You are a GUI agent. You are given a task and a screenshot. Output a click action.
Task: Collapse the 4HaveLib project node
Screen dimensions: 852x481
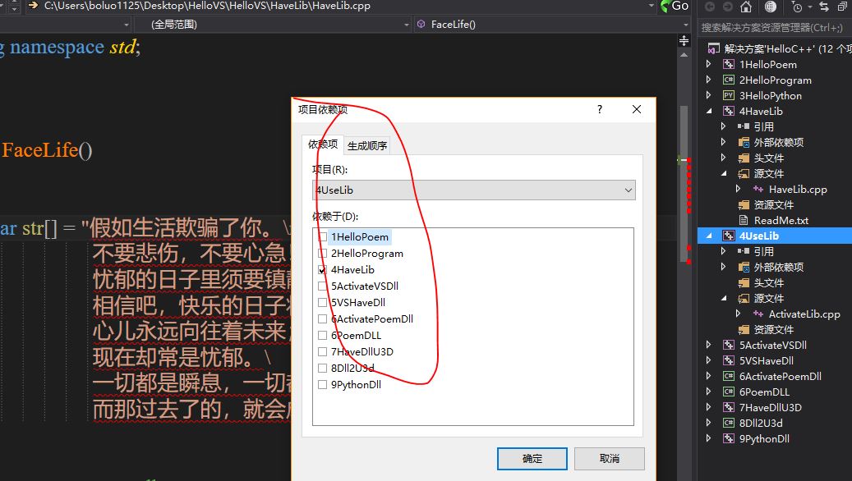pos(709,112)
